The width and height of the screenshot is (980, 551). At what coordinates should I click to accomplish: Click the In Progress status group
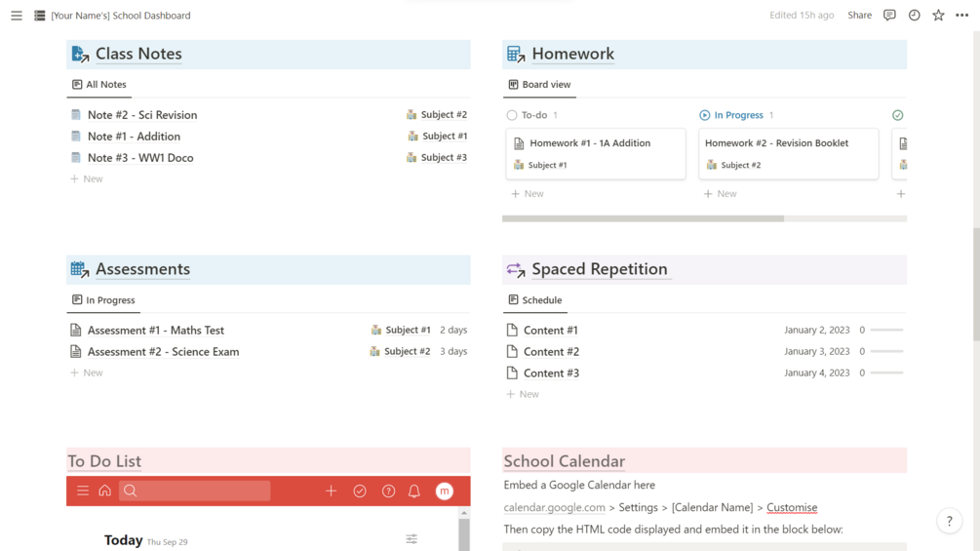(x=737, y=115)
